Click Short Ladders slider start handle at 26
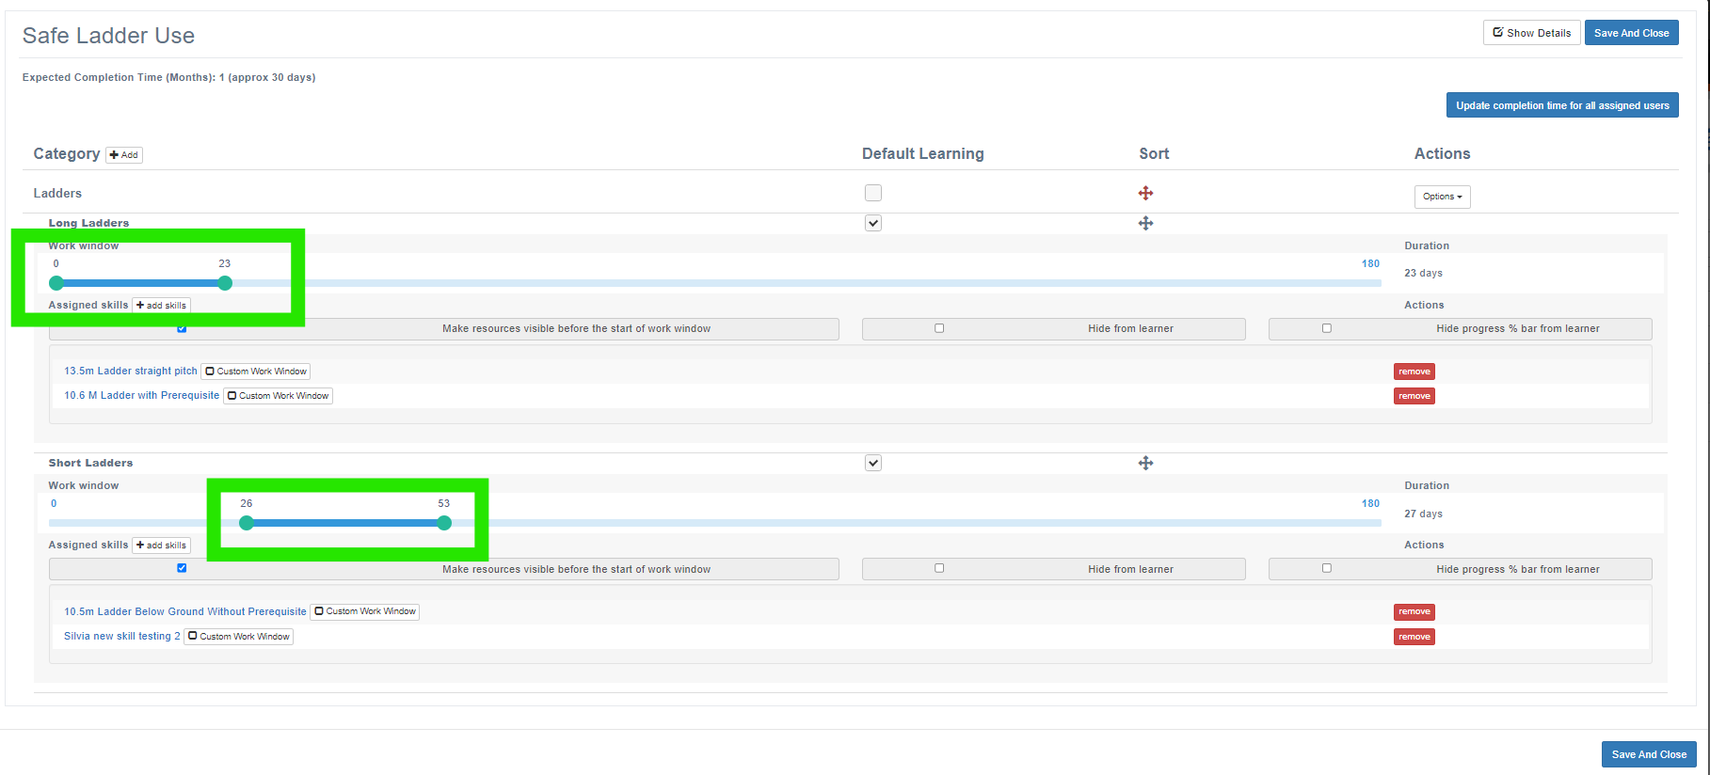The height and width of the screenshot is (775, 1710). tap(247, 523)
